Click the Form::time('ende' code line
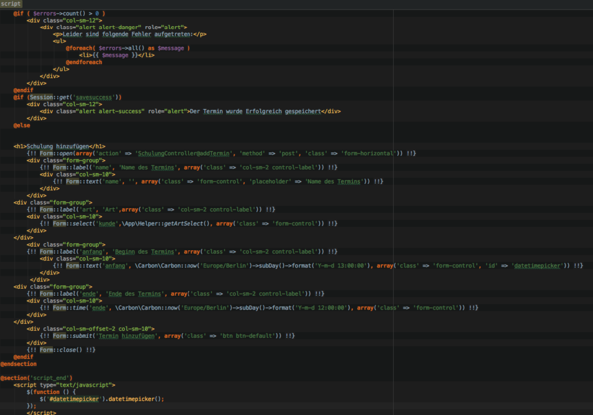Image resolution: width=593 pixels, height=415 pixels. (x=259, y=308)
